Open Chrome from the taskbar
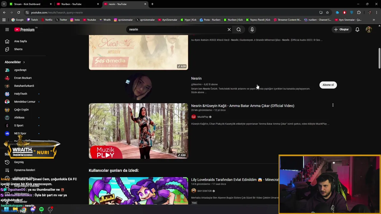Screen dimensions: 381x214 point(24,210)
